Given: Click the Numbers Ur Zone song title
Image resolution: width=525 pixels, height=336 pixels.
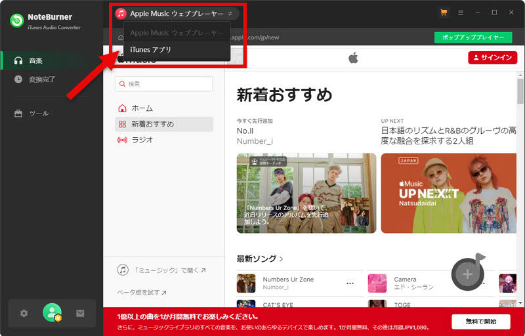Looking at the screenshot, I should tap(288, 280).
